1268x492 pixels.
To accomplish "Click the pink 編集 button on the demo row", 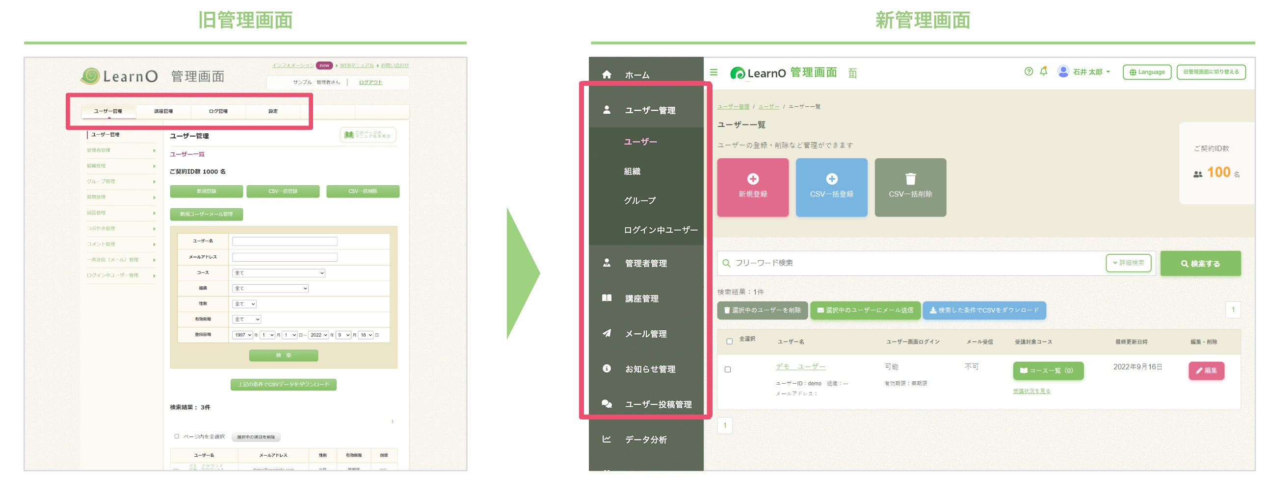I will 1206,370.
